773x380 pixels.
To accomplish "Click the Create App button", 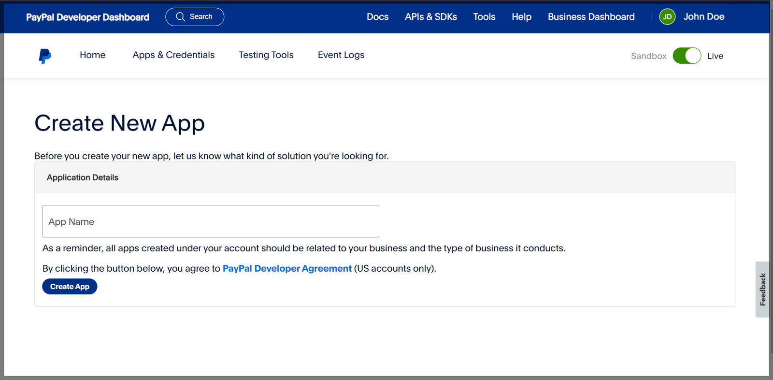I will coord(70,287).
